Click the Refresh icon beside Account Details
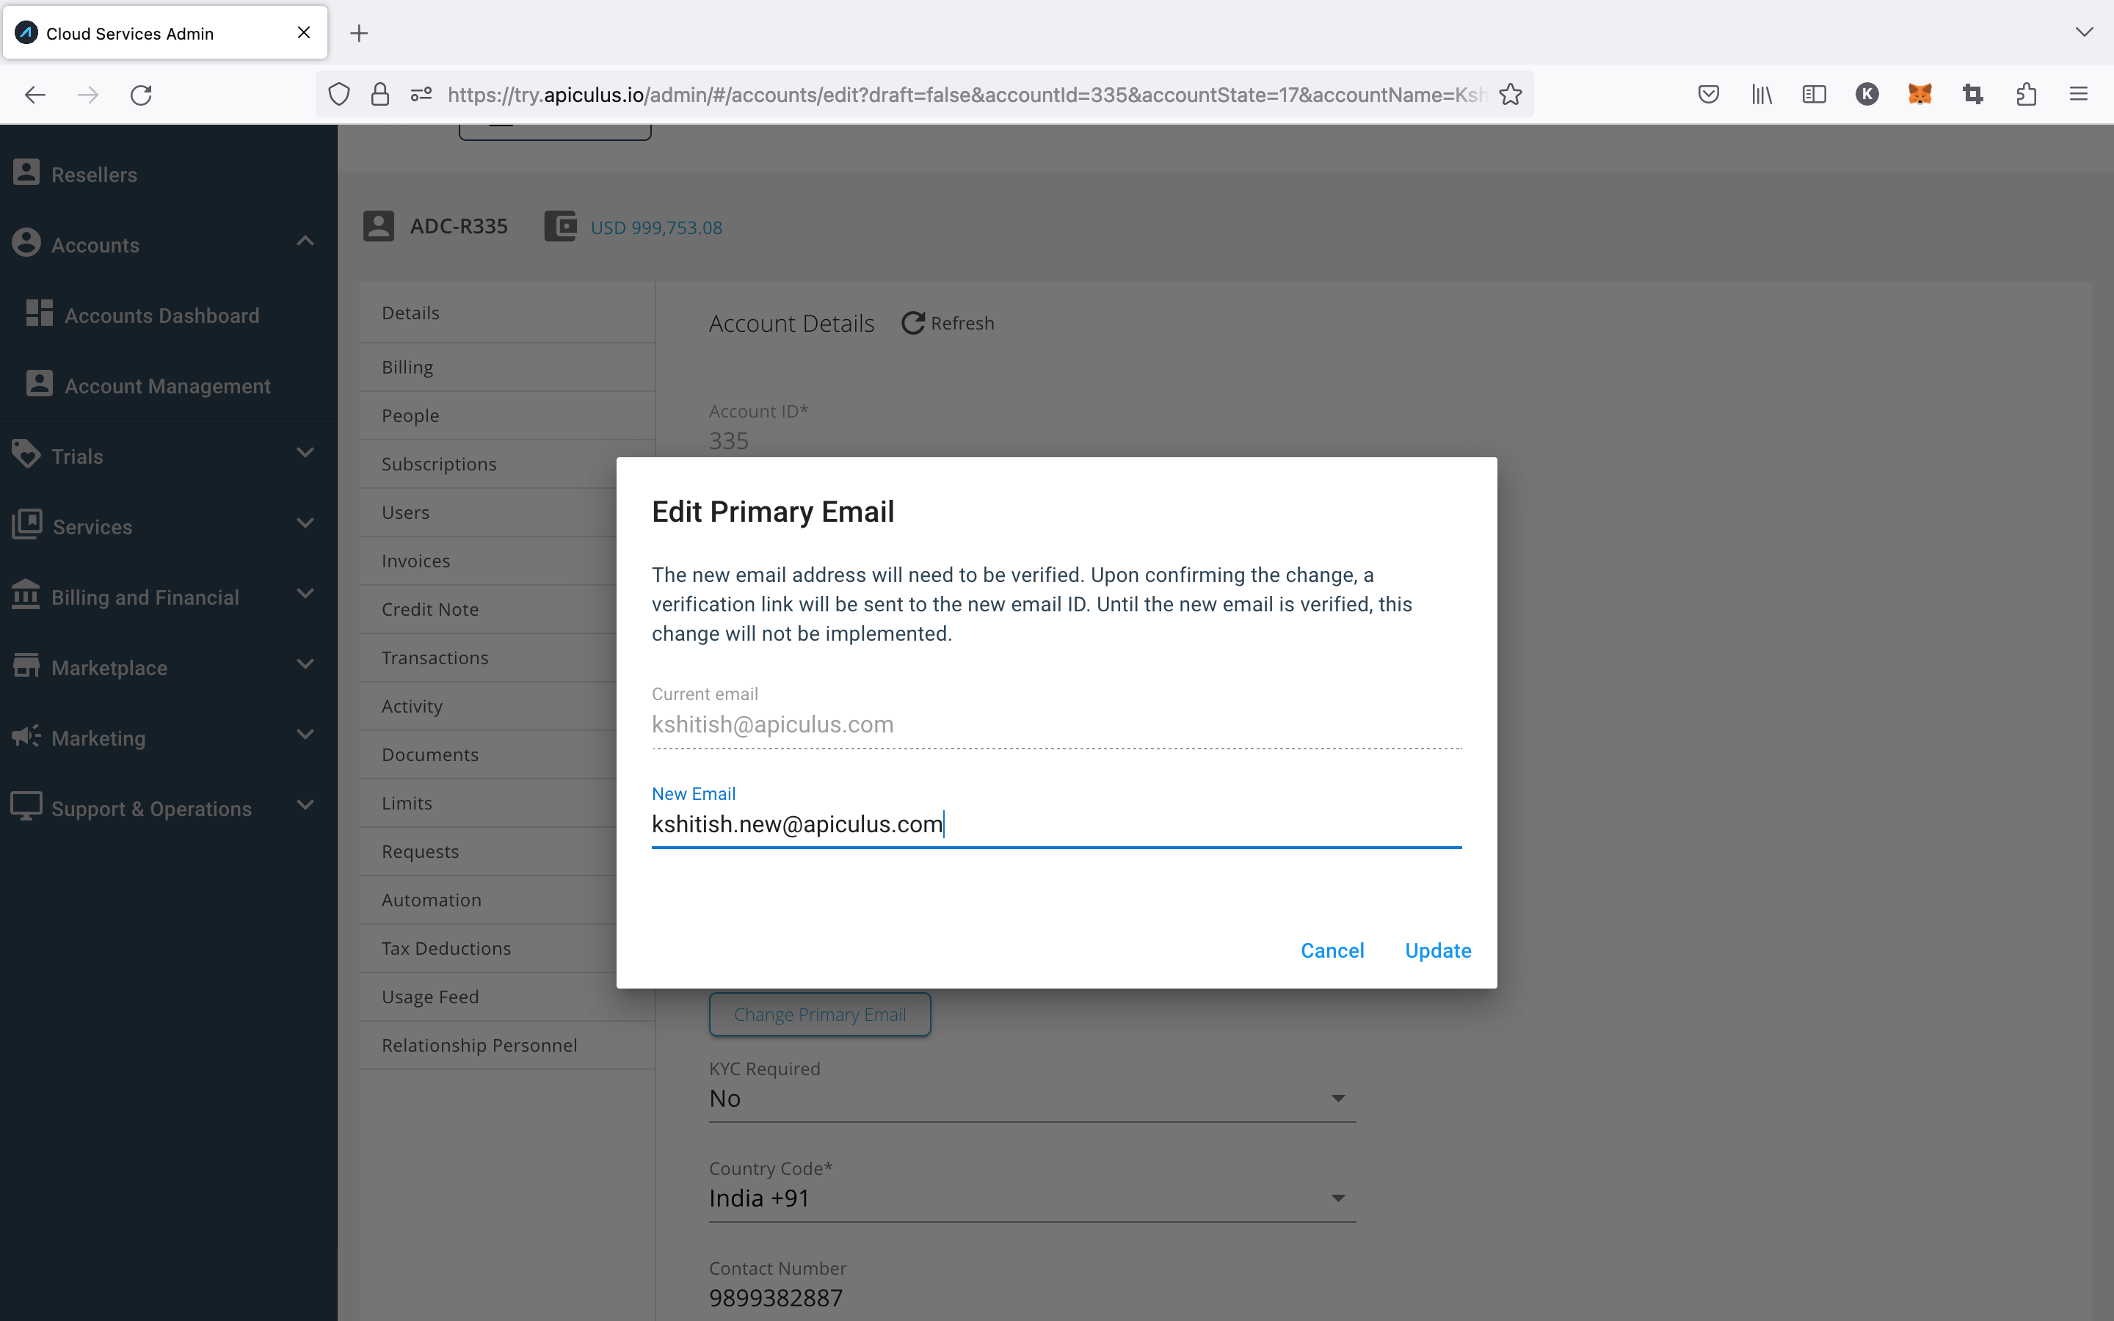Image resolution: width=2114 pixels, height=1321 pixels. click(x=913, y=323)
